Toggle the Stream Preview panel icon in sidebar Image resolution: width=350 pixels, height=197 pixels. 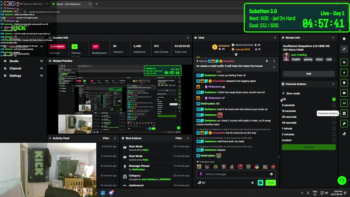click(x=344, y=62)
